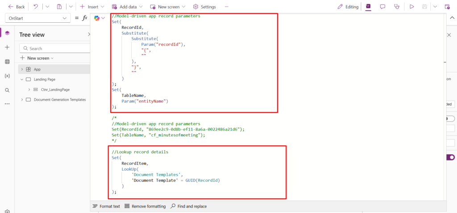Click the GUID(RecordId) text in formula

[x=202, y=180]
